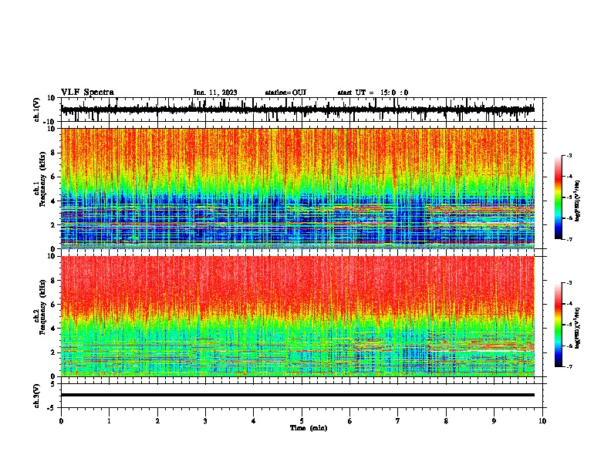The image size is (611, 472).
Task: Click the 'start UT = 15:0 :0' text
Action: 373,93
